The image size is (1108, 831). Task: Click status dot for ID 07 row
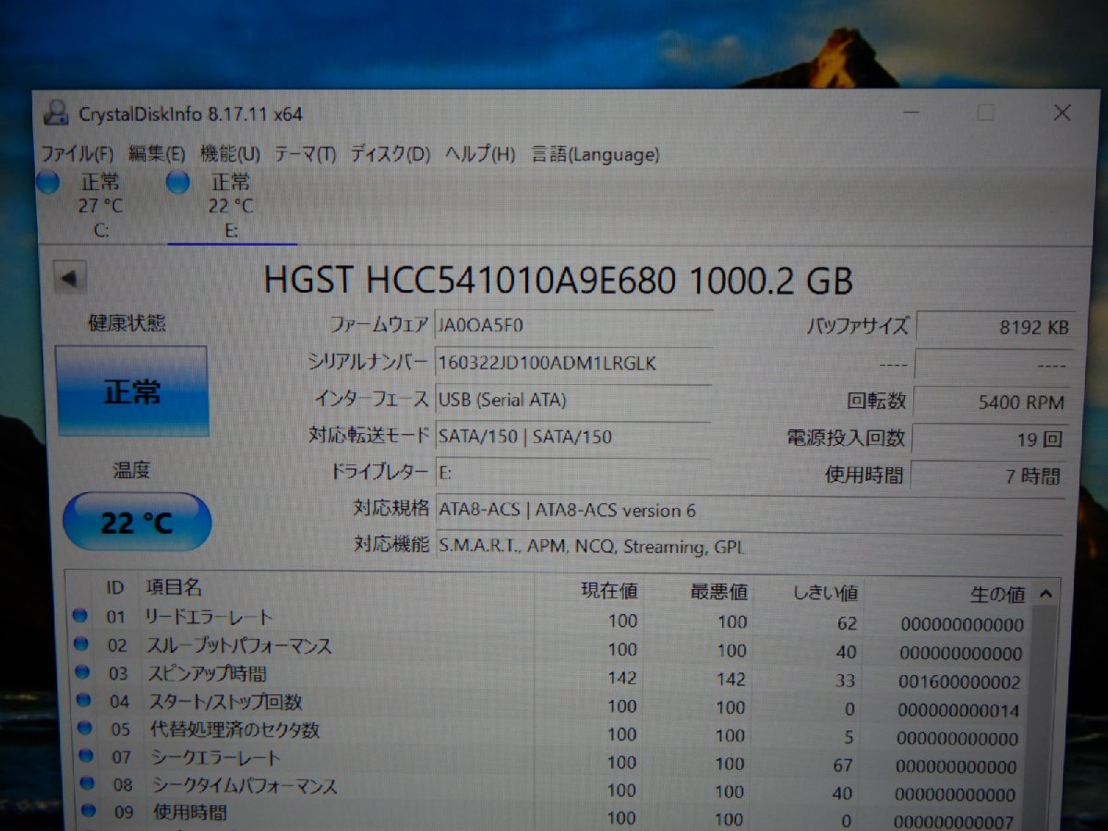click(x=87, y=755)
